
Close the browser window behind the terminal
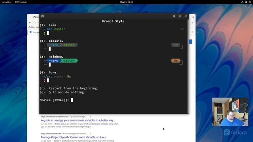point(193,17)
